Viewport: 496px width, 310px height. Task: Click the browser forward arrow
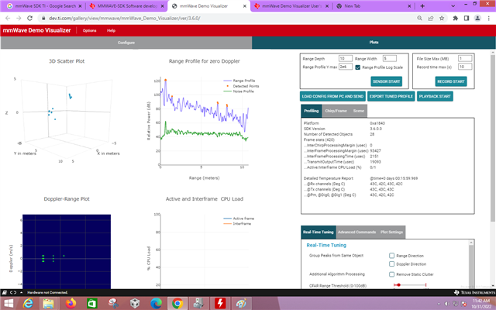point(19,18)
